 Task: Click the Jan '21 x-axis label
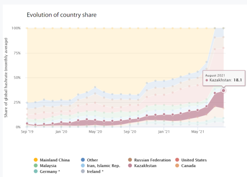coord(164,132)
